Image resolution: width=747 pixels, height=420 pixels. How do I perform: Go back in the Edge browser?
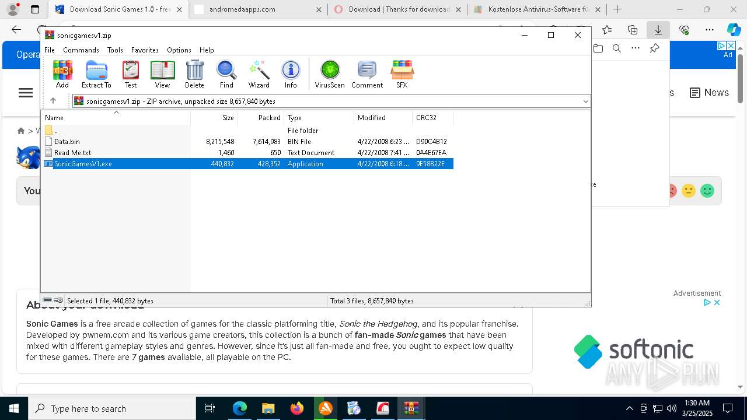pos(16,30)
